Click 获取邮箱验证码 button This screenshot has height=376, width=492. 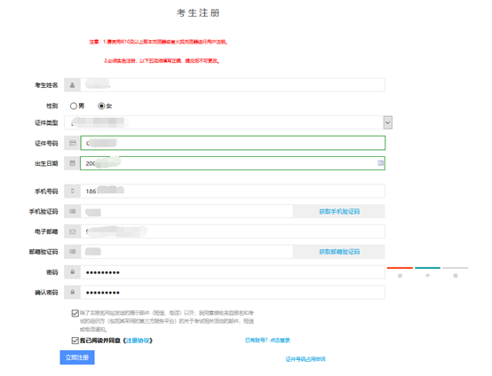coord(339,252)
